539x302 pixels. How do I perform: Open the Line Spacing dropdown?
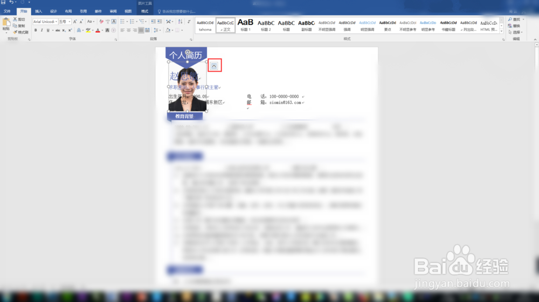point(157,30)
